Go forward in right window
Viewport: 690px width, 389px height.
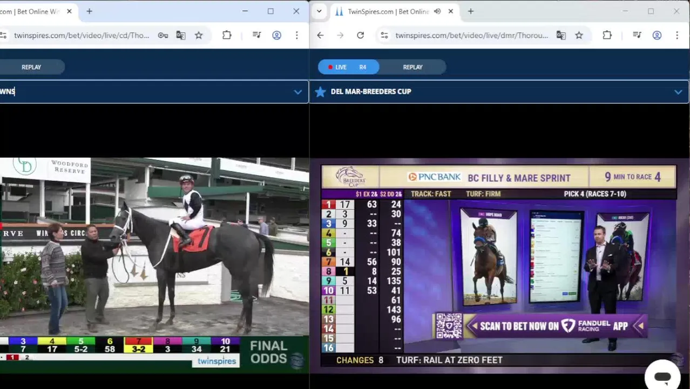[340, 35]
